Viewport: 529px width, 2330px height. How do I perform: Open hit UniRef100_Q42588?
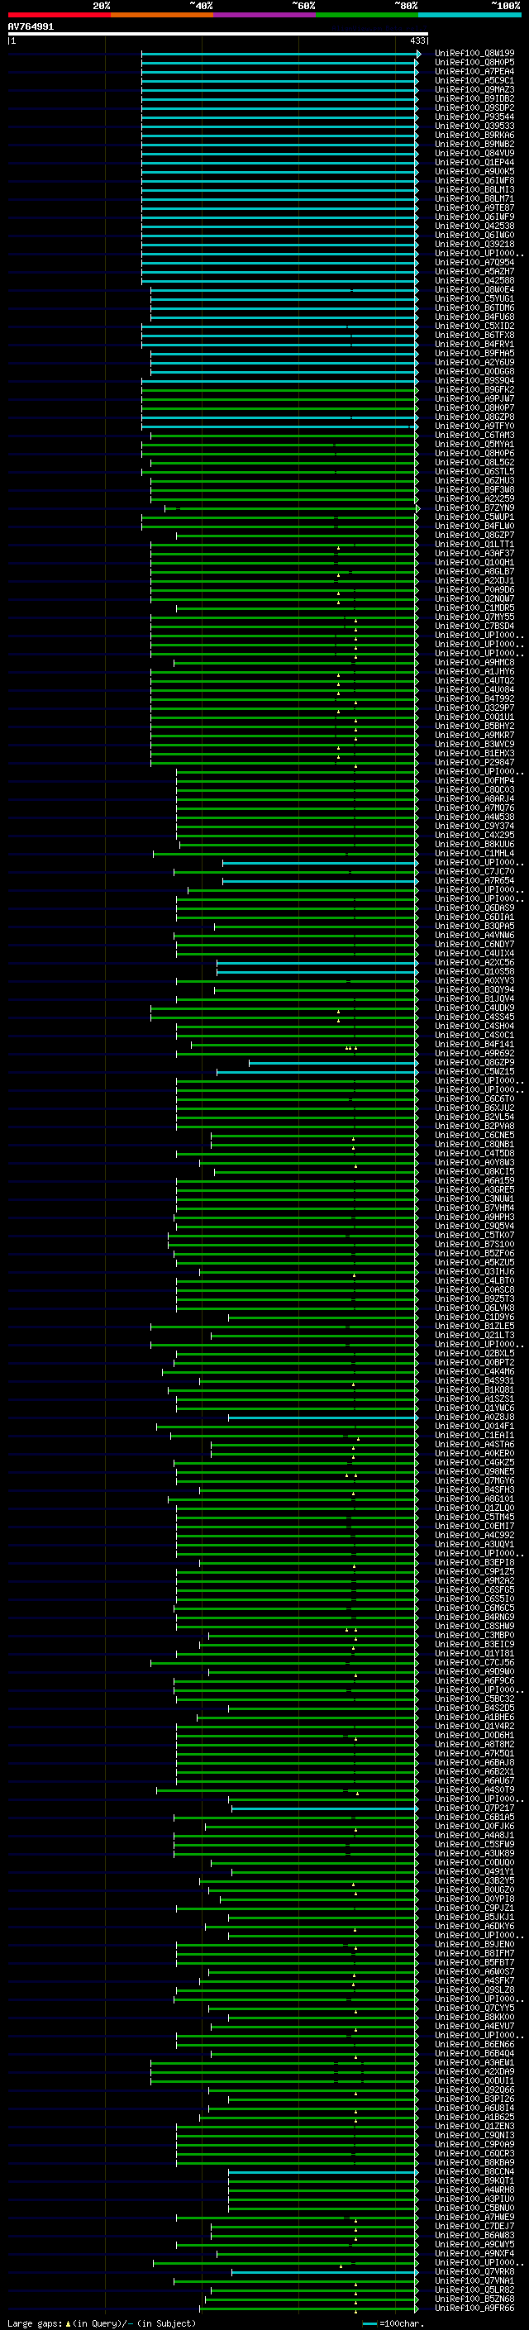(x=474, y=280)
